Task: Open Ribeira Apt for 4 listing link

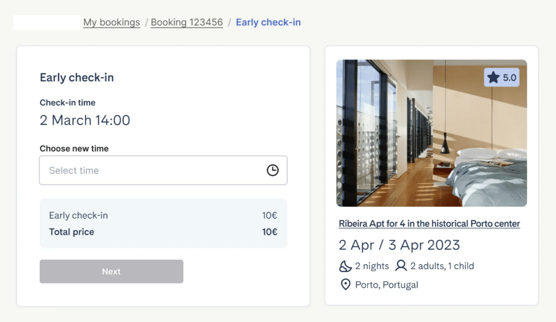Action: (x=429, y=224)
